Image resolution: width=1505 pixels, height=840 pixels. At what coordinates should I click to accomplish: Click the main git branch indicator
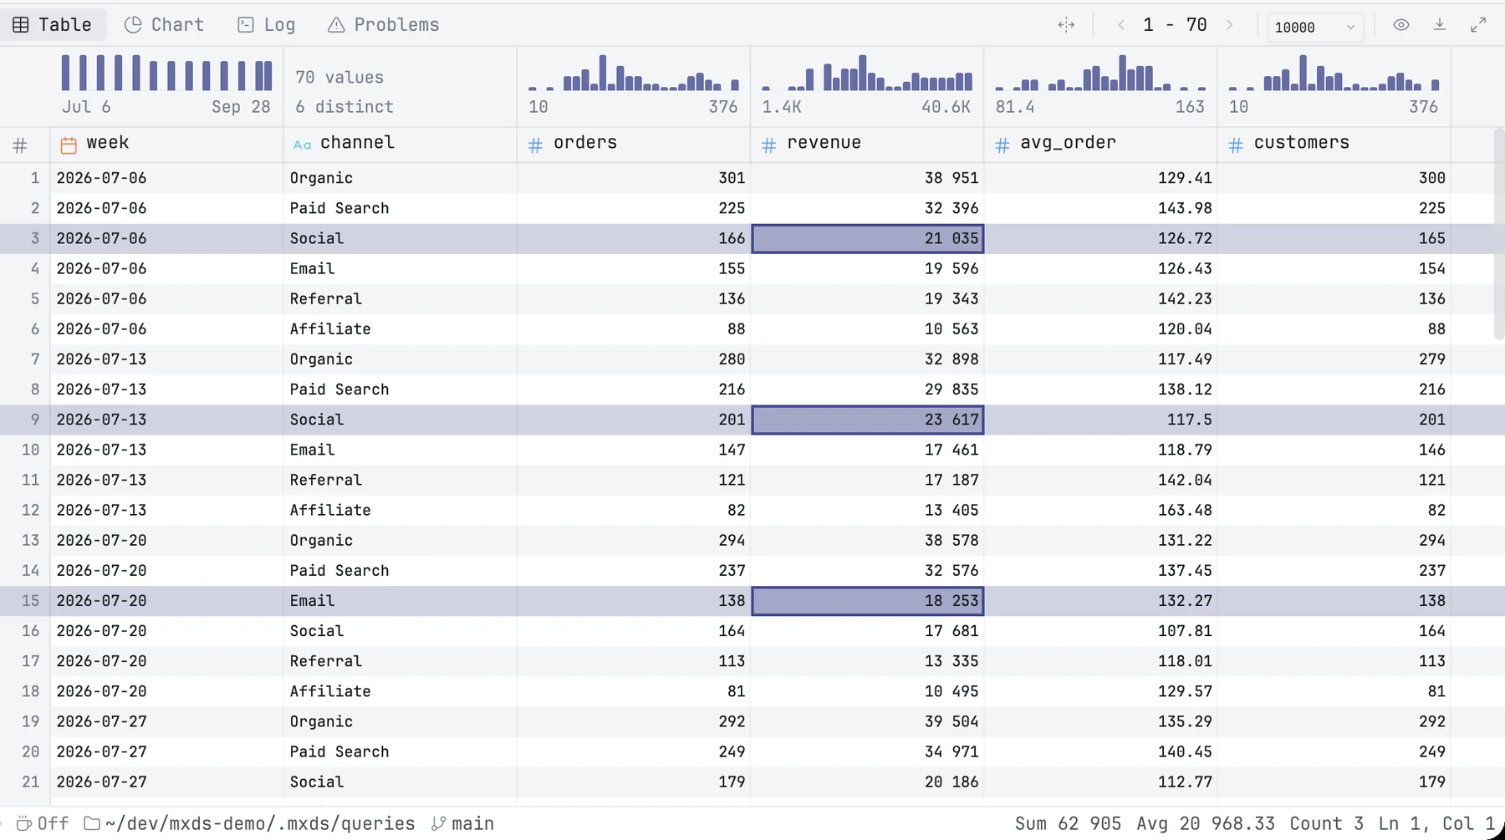click(462, 824)
